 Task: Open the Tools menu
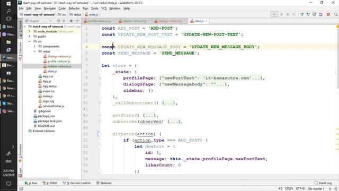tap(94, 8)
